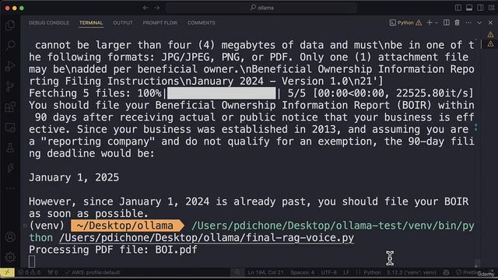Go to line via Ln 194, Col 21
Image resolution: width=498 pixels, height=280 pixels.
[x=266, y=272]
